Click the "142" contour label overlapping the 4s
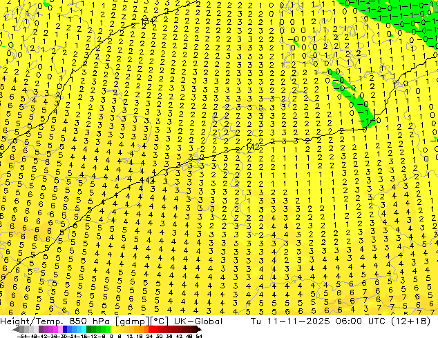The width and height of the screenshot is (438, 338). (x=147, y=181)
